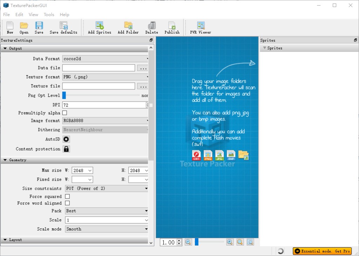Image resolution: width=359 pixels, height=256 pixels.
Task: Zoom out with the minus magnifier
Action: 188,242
